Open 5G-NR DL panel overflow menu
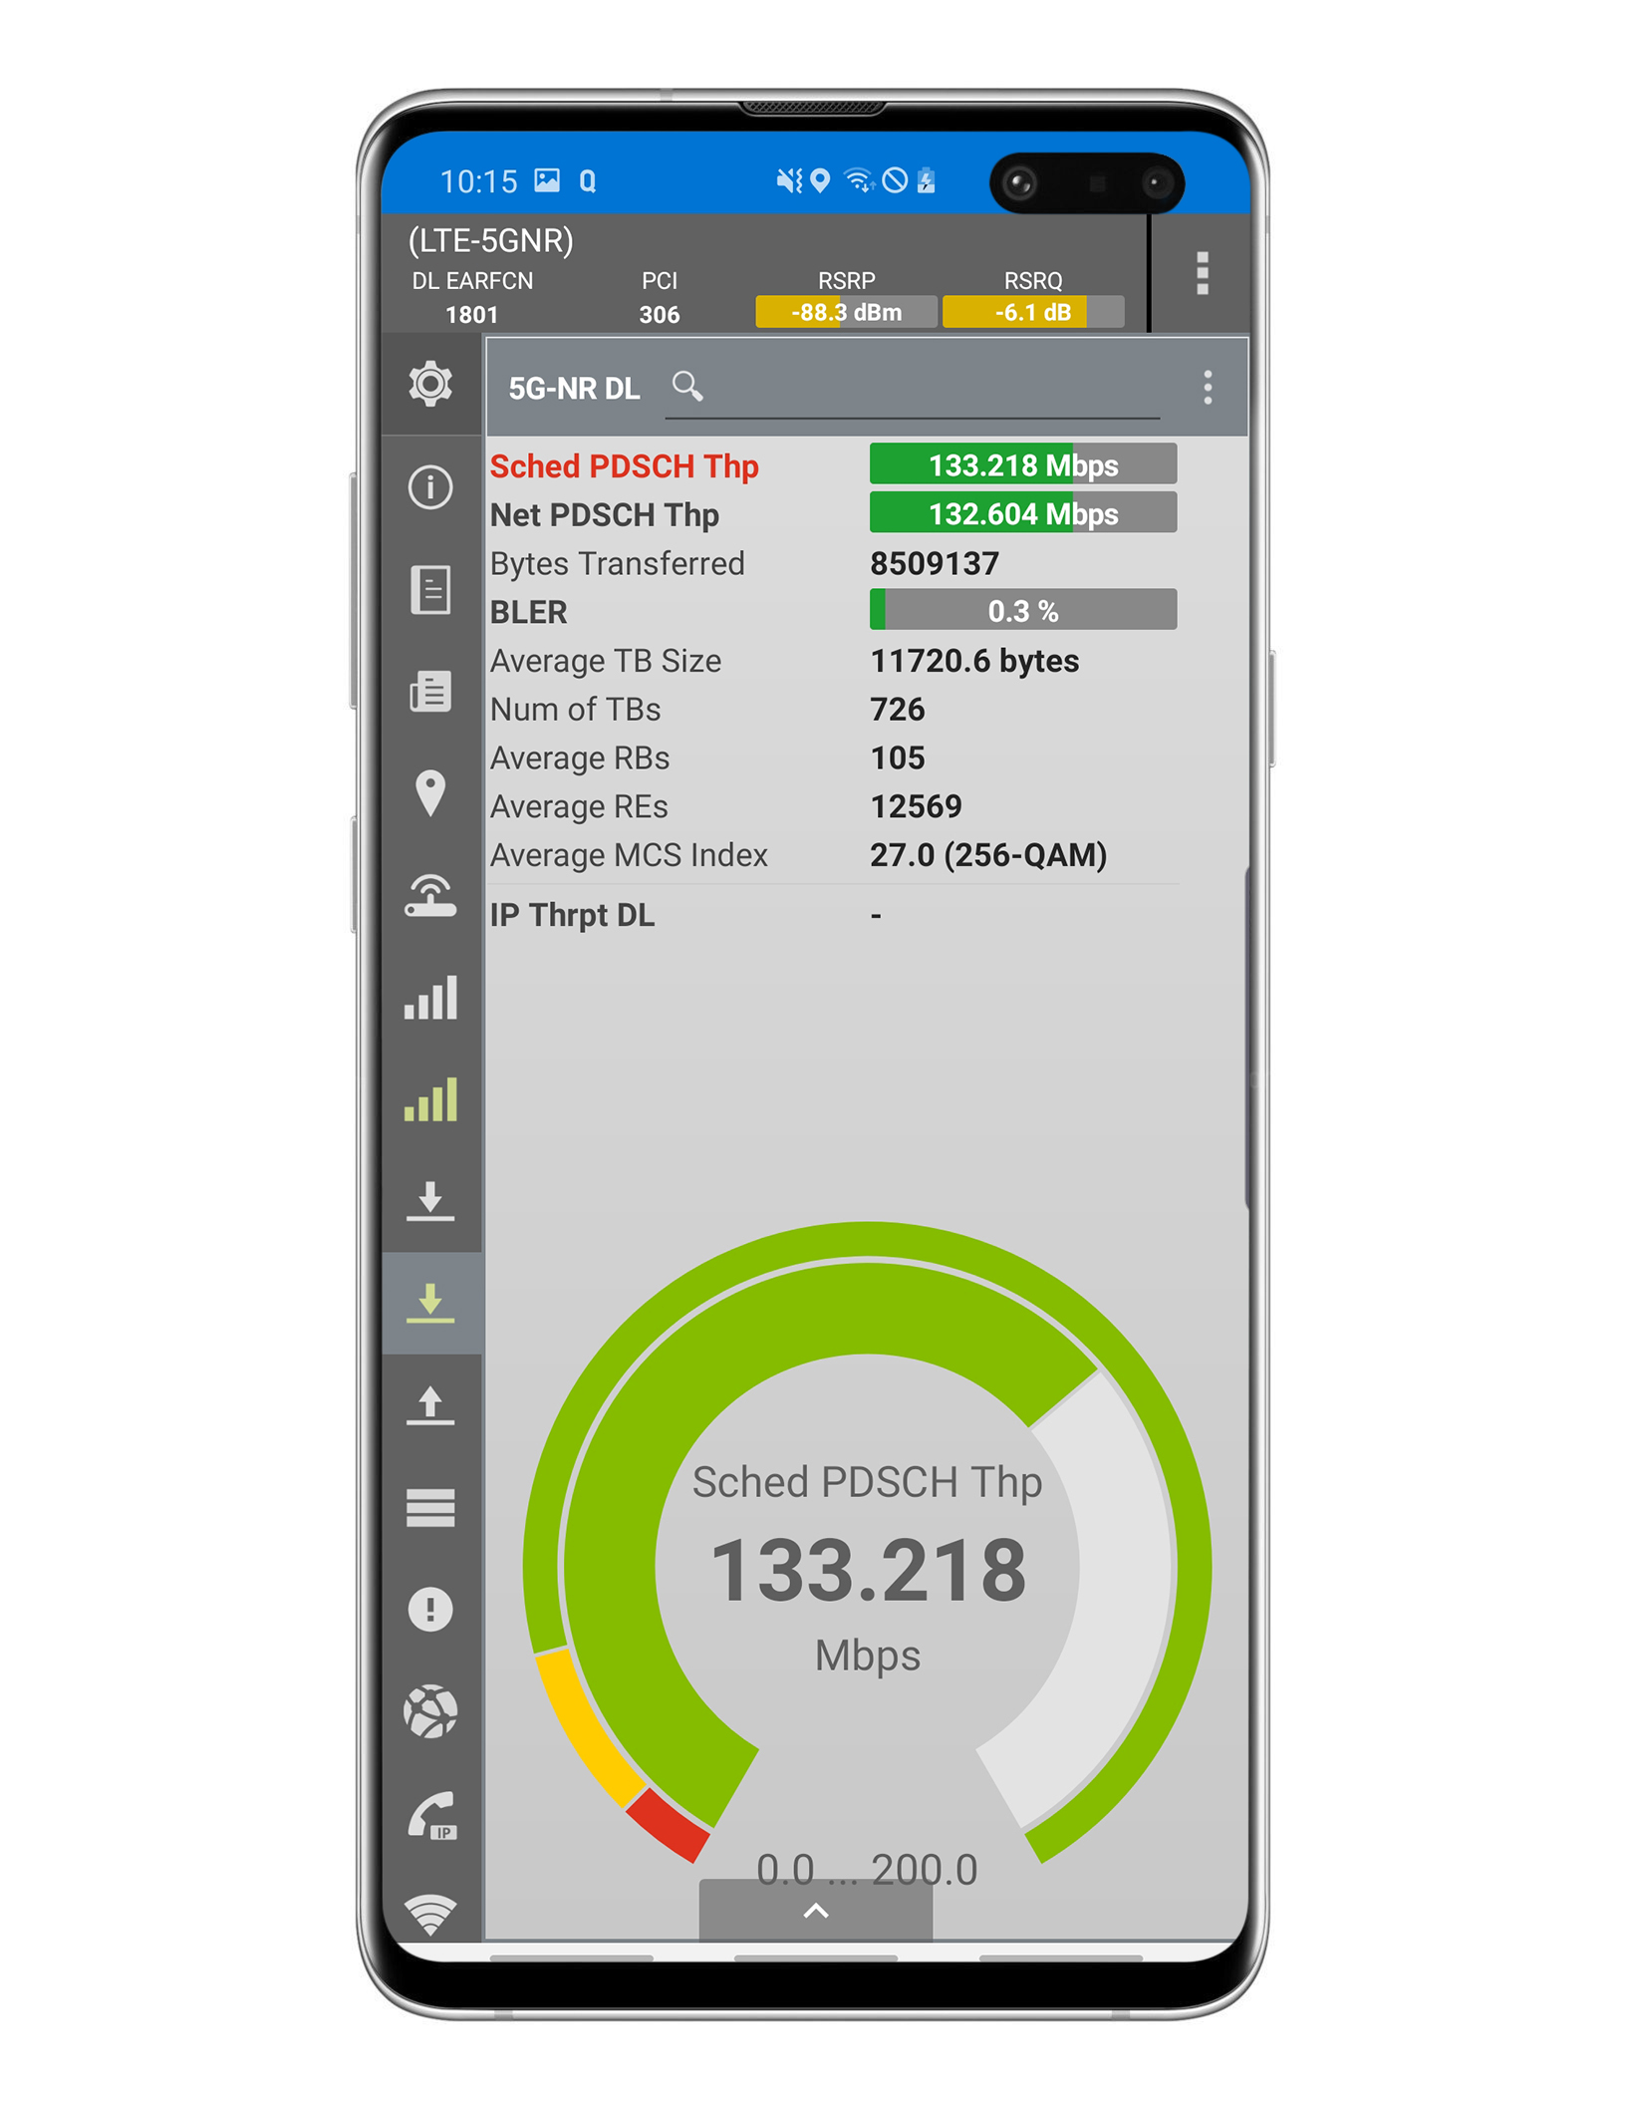 pos(1208,388)
